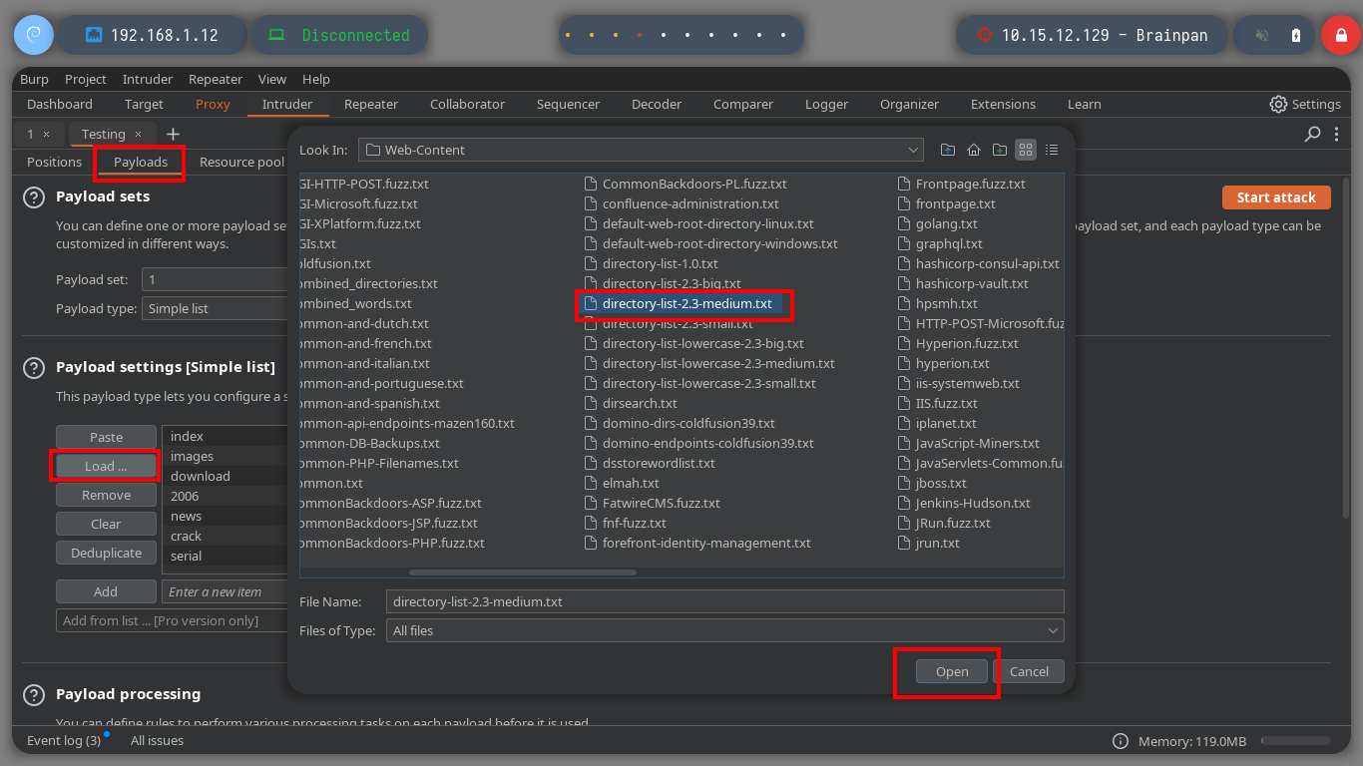Expand the Files of Type dropdown
Screen dimensions: 1363x766
pyautogui.click(x=1053, y=630)
